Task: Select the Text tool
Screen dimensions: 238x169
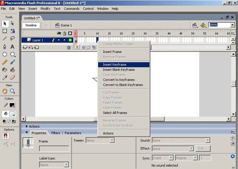Action: pyautogui.click(x=12, y=47)
